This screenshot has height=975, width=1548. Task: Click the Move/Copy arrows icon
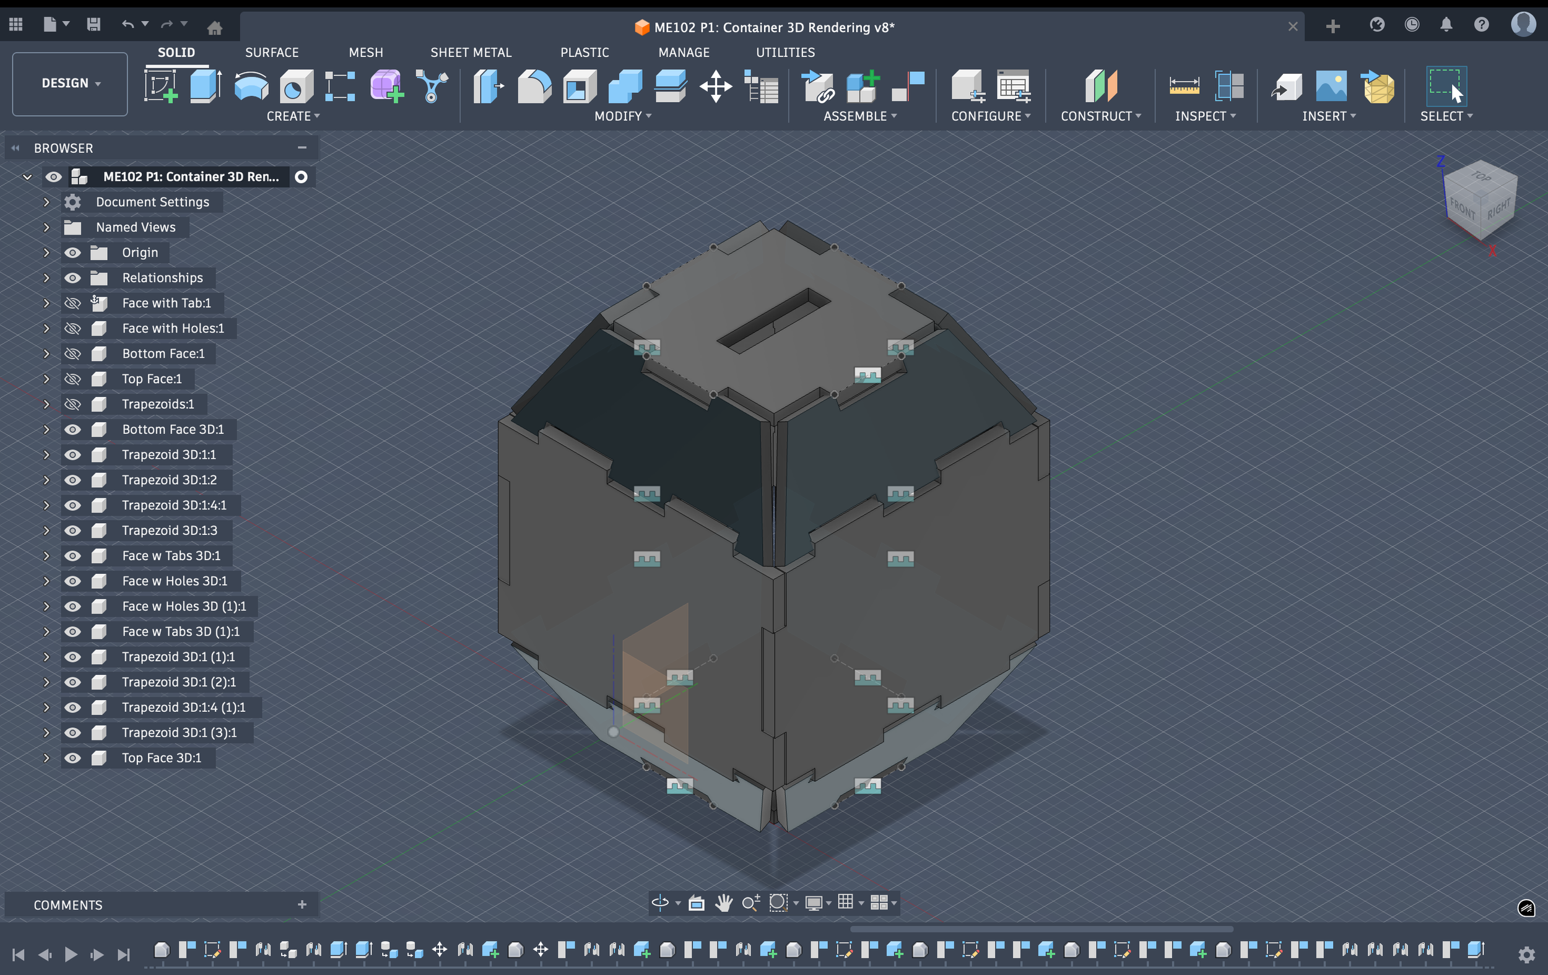(x=716, y=86)
